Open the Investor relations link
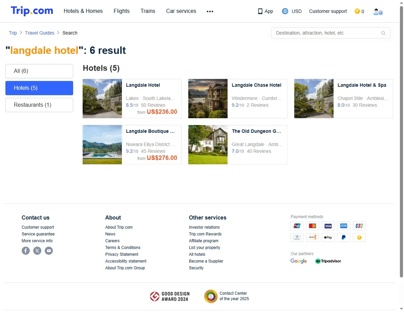Image resolution: width=404 pixels, height=312 pixels. pyautogui.click(x=204, y=227)
